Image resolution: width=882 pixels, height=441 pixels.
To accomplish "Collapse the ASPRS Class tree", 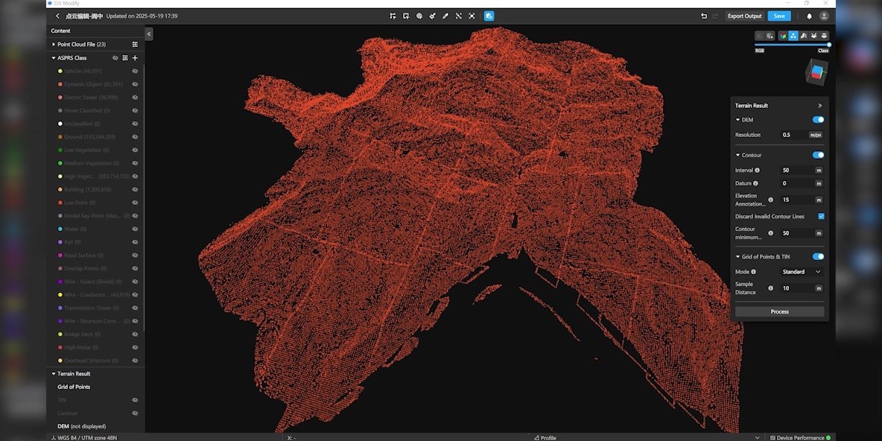I will [54, 58].
